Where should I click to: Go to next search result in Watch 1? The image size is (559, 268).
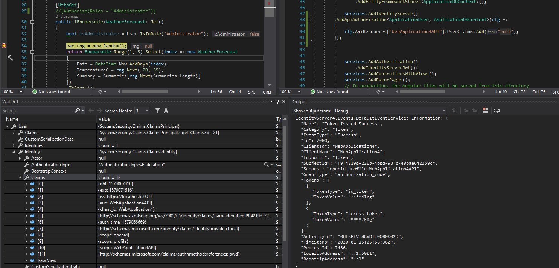coord(99,111)
